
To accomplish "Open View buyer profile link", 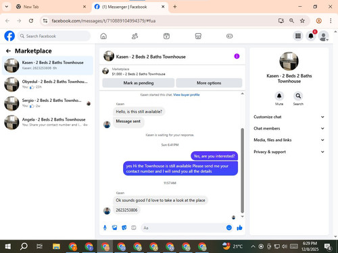I will click(x=187, y=94).
